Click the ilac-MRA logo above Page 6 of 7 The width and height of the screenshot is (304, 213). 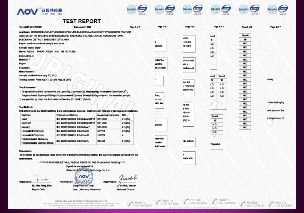(272, 10)
